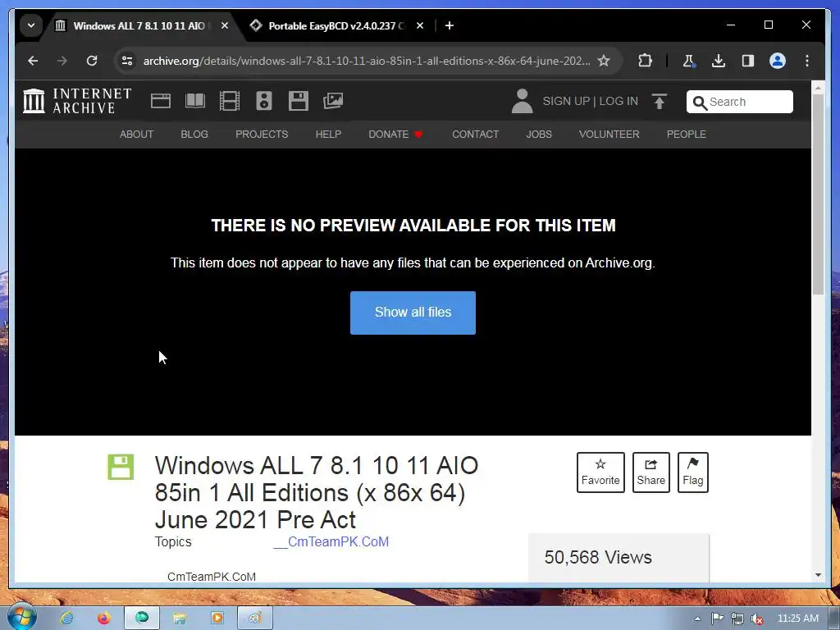This screenshot has height=630, width=840.
Task: Flag this item
Action: [692, 472]
